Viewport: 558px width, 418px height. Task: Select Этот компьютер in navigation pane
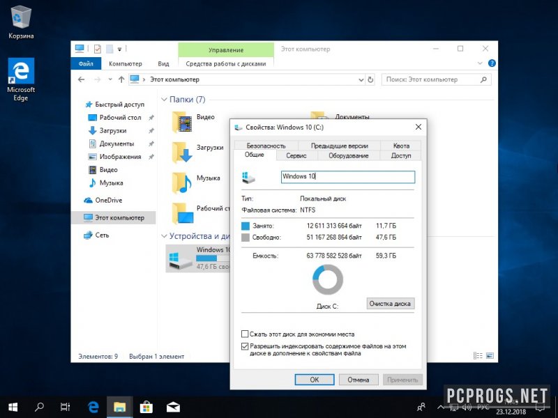coord(114,218)
